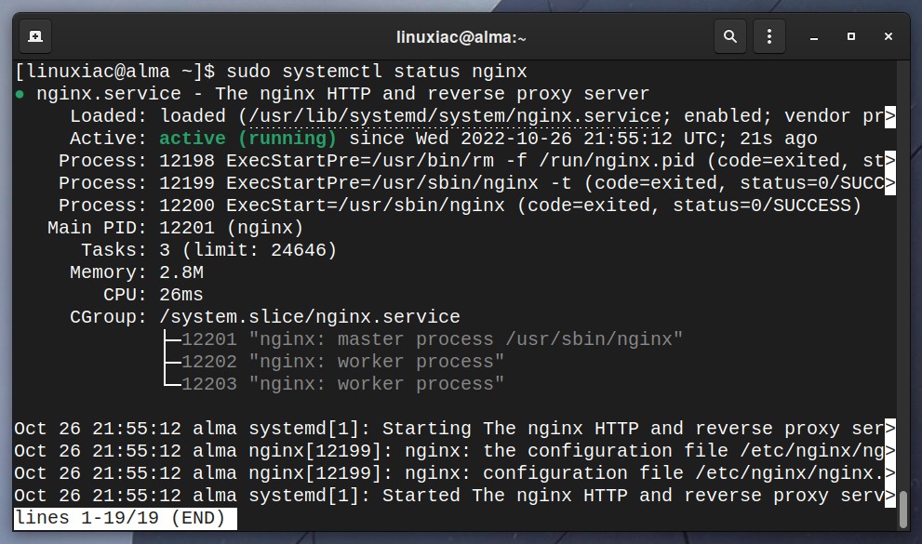Open the terminal hamburger menu
Screen dimensions: 922x544
click(769, 36)
